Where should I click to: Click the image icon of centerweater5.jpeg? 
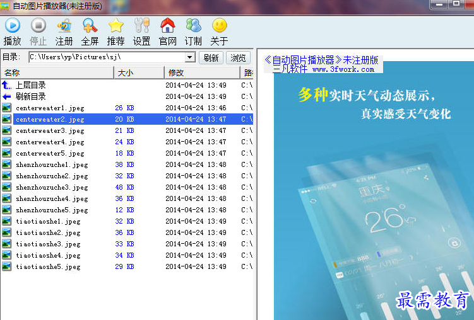7,153
